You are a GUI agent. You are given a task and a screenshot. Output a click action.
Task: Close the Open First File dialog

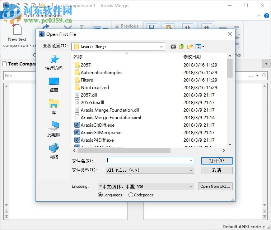230,34
